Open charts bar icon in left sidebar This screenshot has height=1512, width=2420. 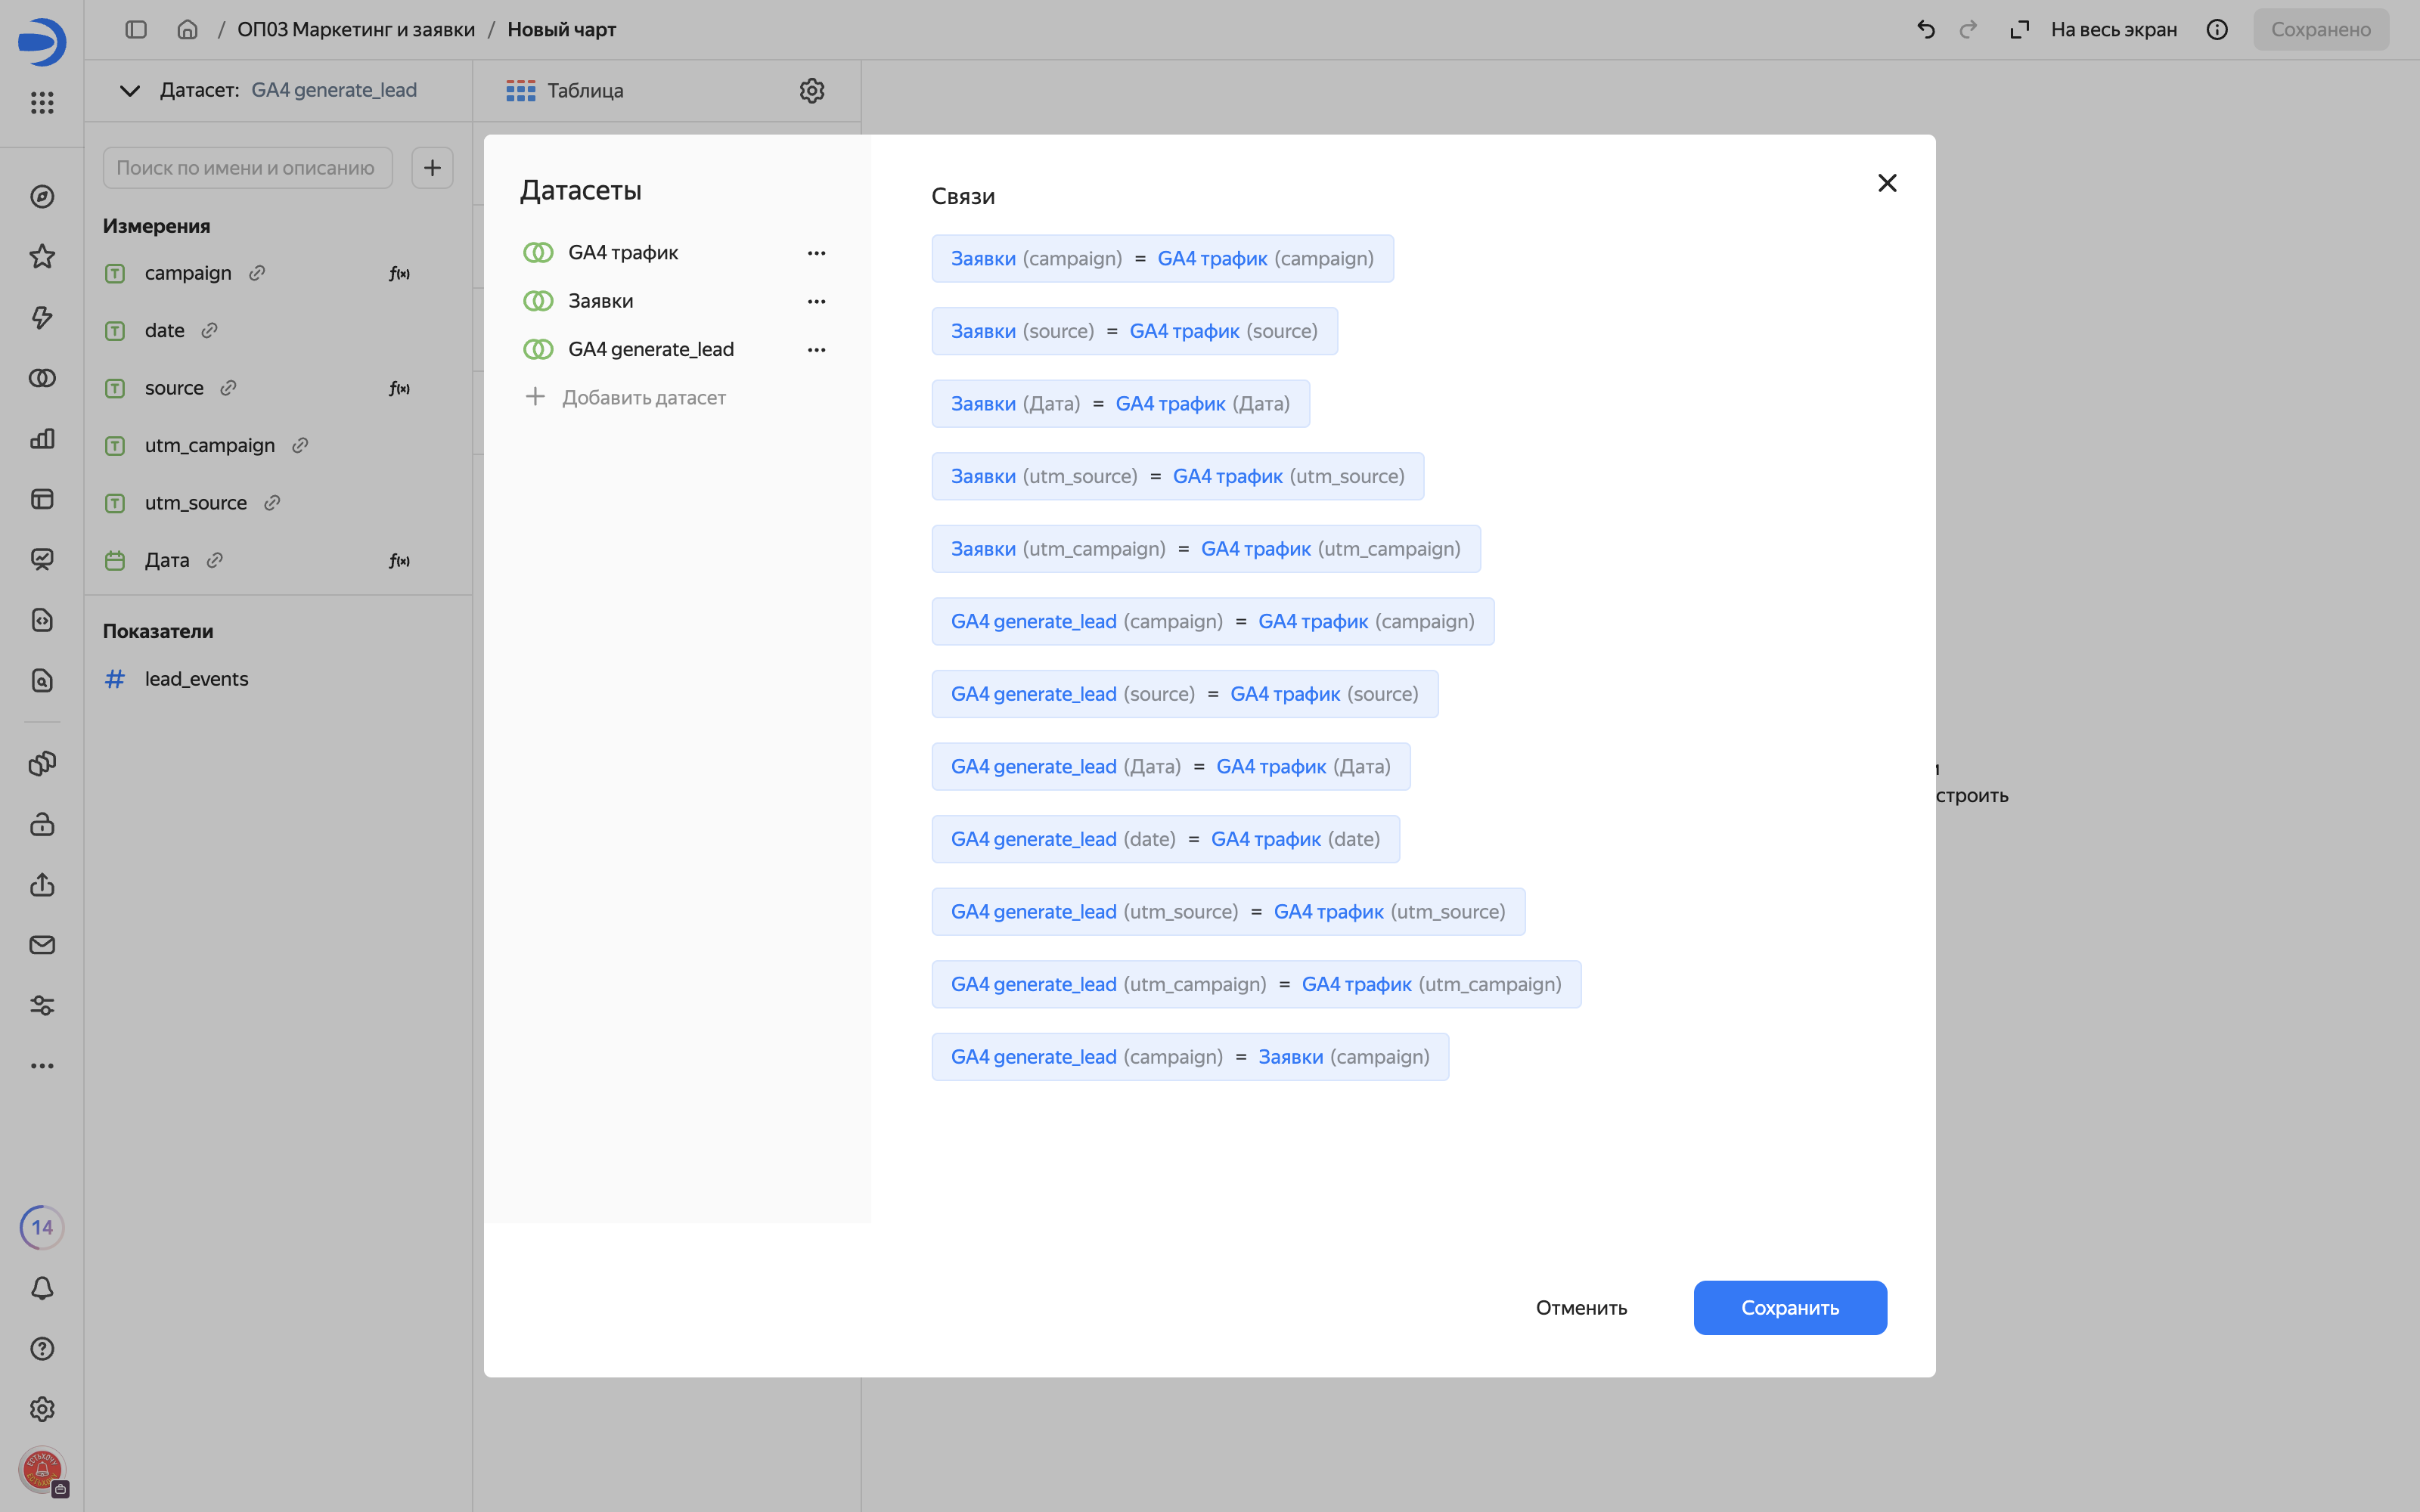pos(42,438)
